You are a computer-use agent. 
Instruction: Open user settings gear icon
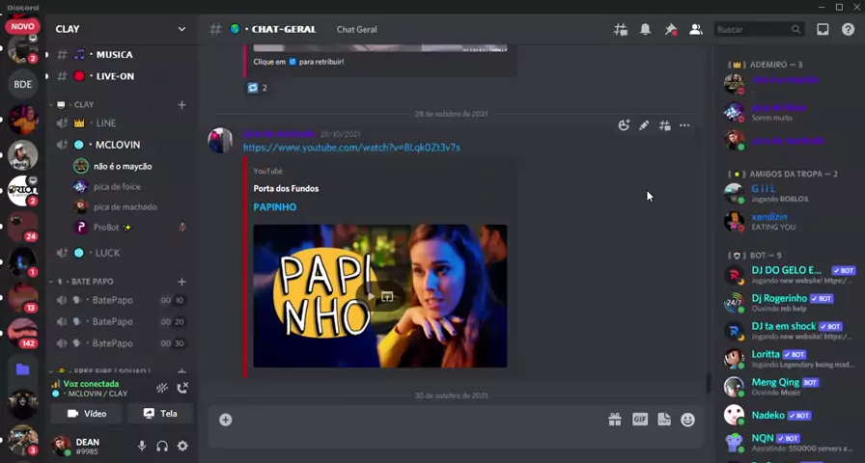182,446
